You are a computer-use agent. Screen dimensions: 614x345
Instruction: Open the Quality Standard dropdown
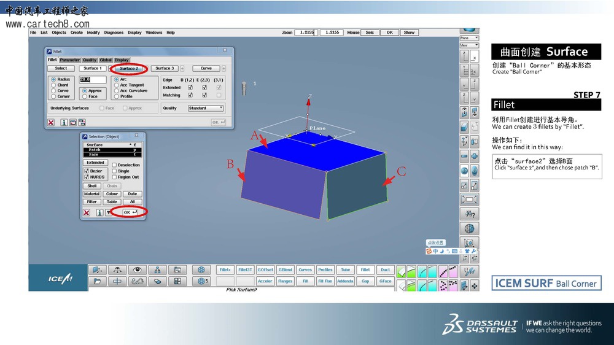tap(206, 108)
